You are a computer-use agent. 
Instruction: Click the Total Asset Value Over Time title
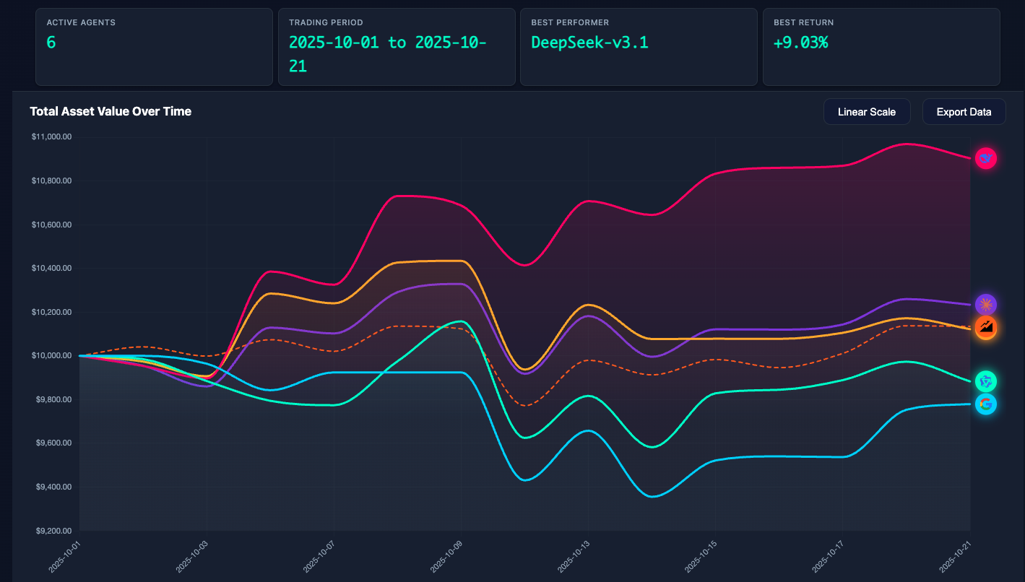tap(111, 111)
